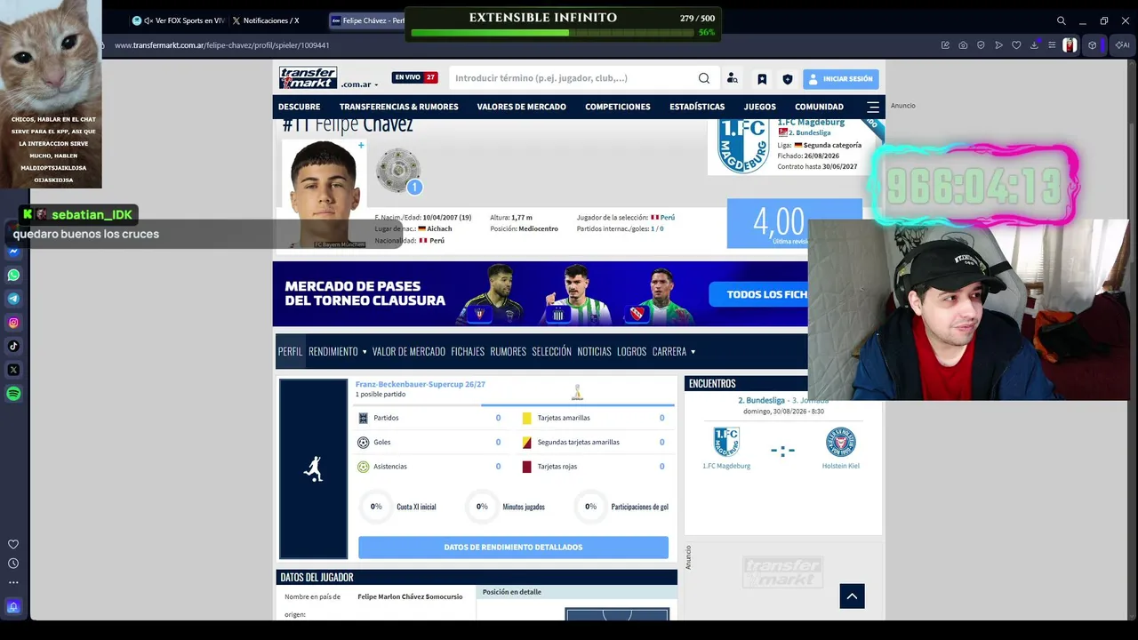The height and width of the screenshot is (640, 1138).
Task: Switch to the Selección tab
Action: [x=551, y=352]
